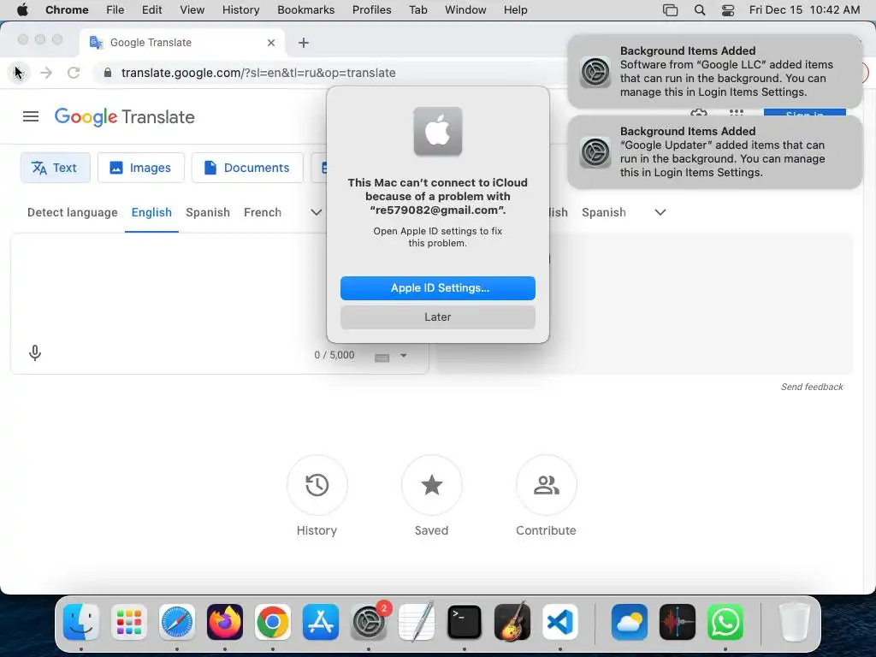Open the File menu
Screen dimensions: 876x657
click(115, 10)
